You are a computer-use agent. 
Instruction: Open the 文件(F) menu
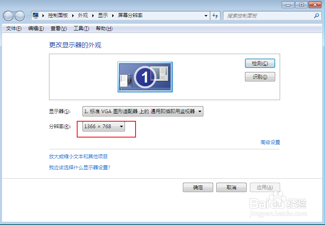(14, 28)
